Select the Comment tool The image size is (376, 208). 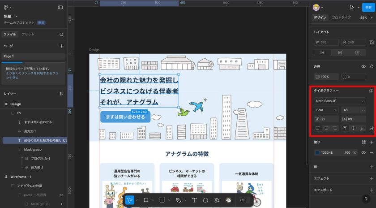(206, 200)
